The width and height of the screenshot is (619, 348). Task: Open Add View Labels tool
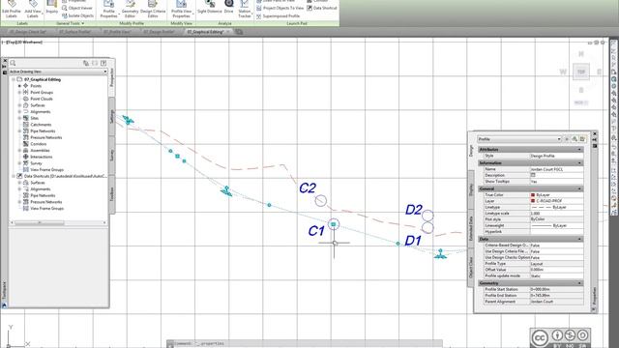(32, 10)
